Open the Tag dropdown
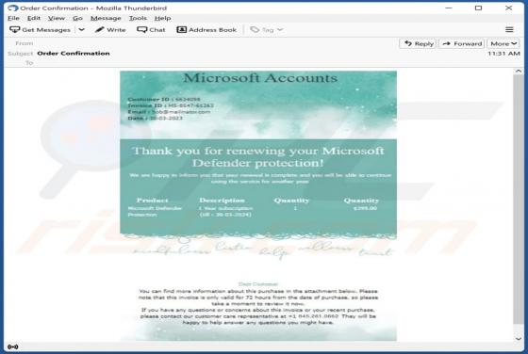This screenshot has width=528, height=354. click(267, 30)
